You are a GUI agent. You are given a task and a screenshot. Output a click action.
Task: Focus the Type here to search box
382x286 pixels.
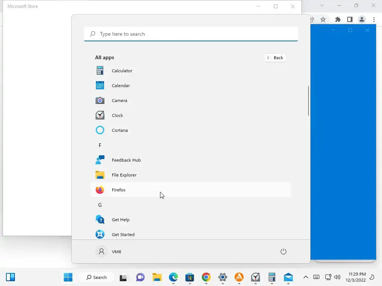[191, 34]
